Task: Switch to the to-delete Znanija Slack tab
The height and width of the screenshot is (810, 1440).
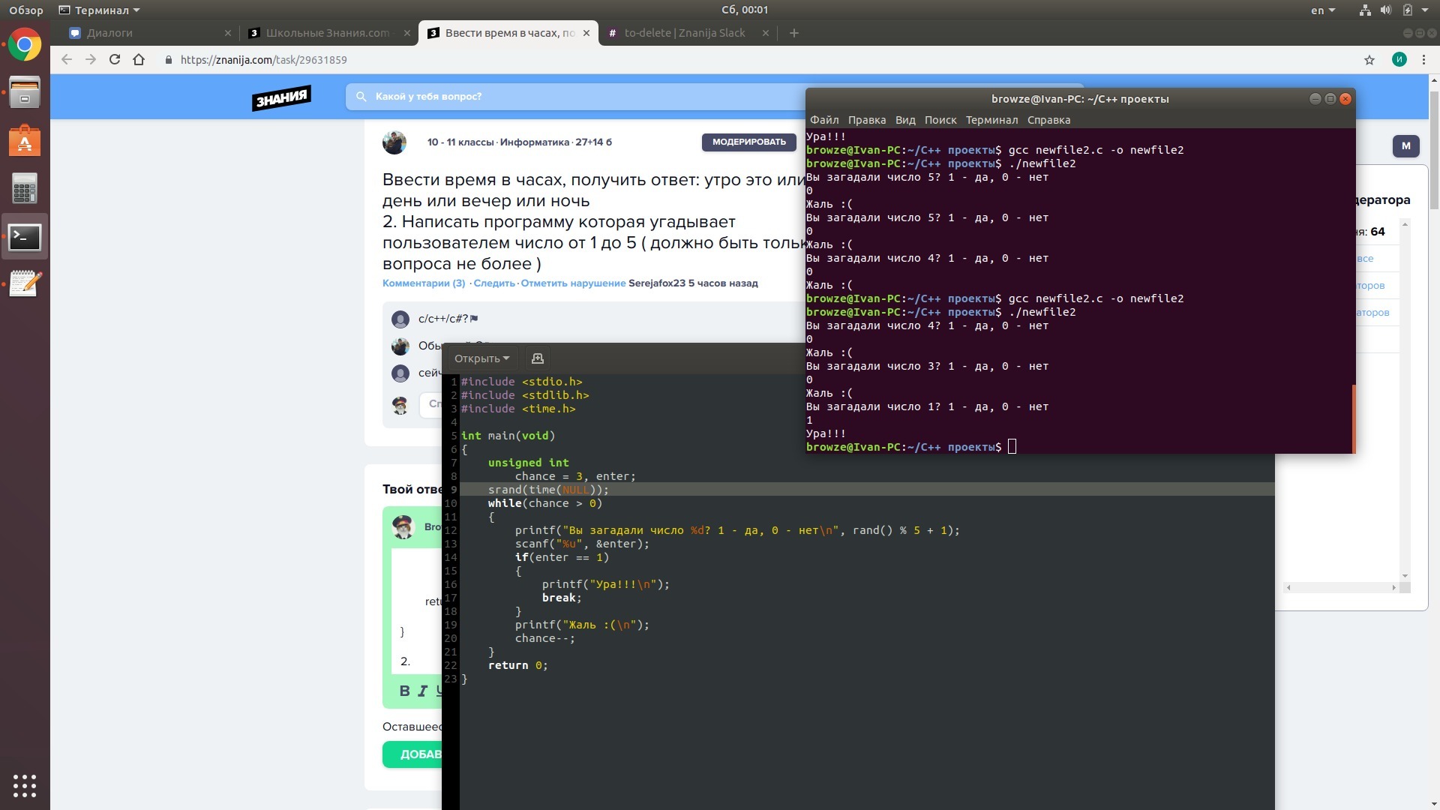Action: [x=684, y=33]
